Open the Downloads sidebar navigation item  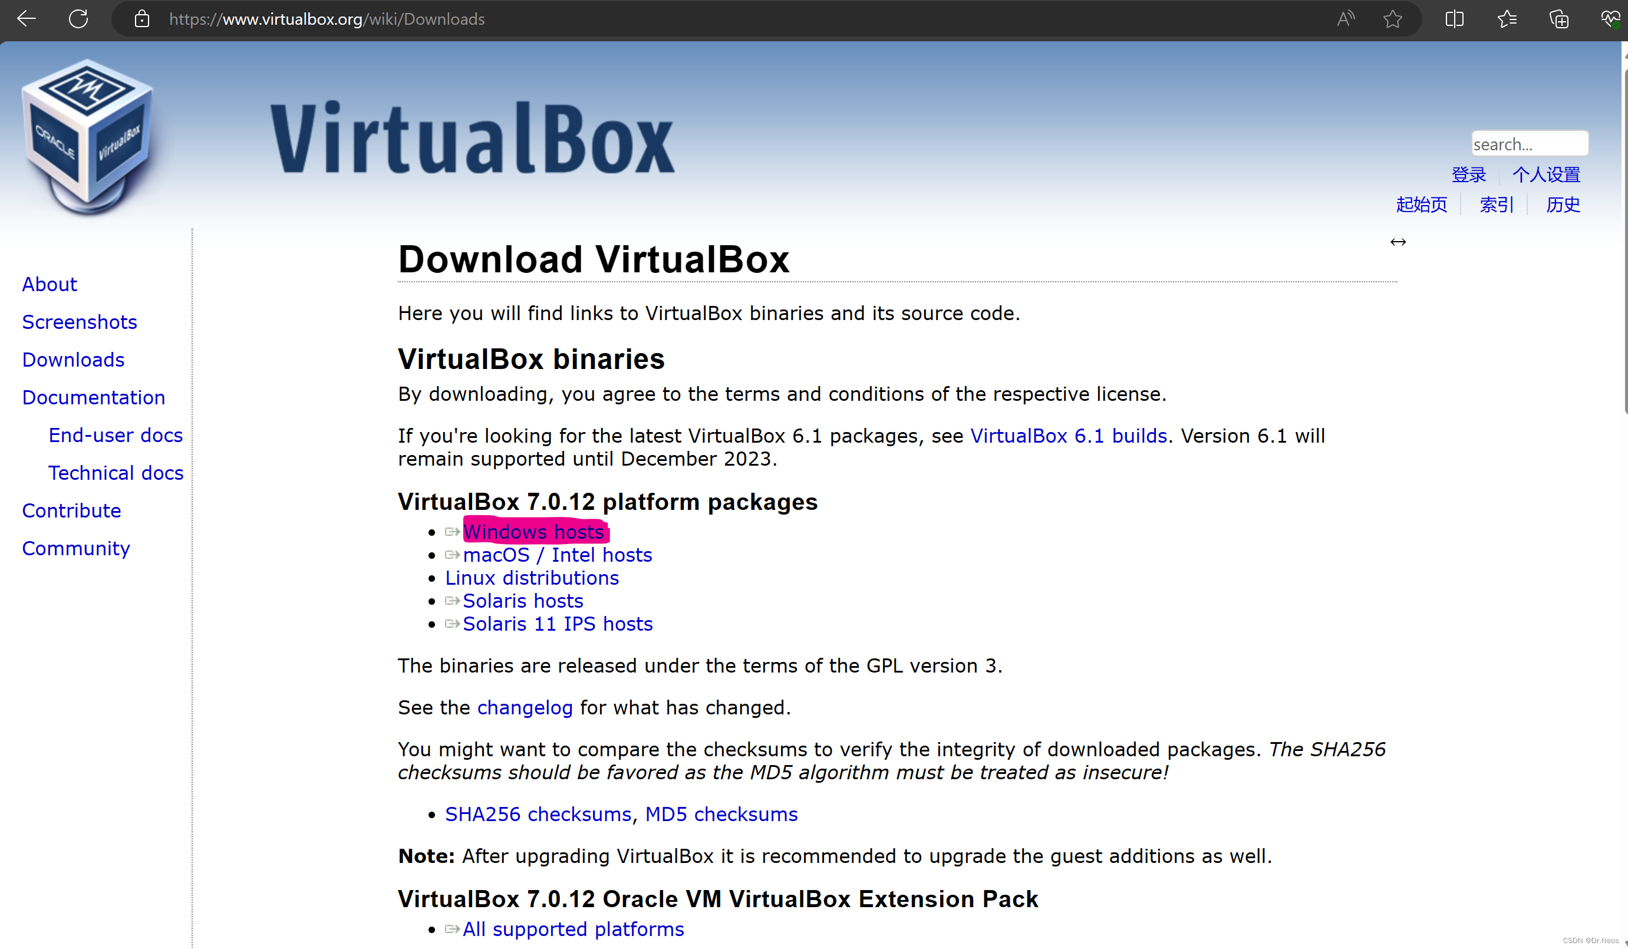click(x=74, y=360)
